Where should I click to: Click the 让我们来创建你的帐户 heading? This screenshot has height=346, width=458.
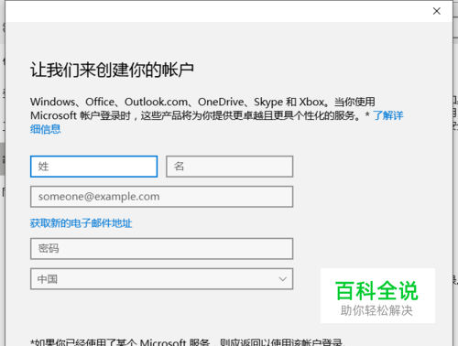click(x=112, y=70)
